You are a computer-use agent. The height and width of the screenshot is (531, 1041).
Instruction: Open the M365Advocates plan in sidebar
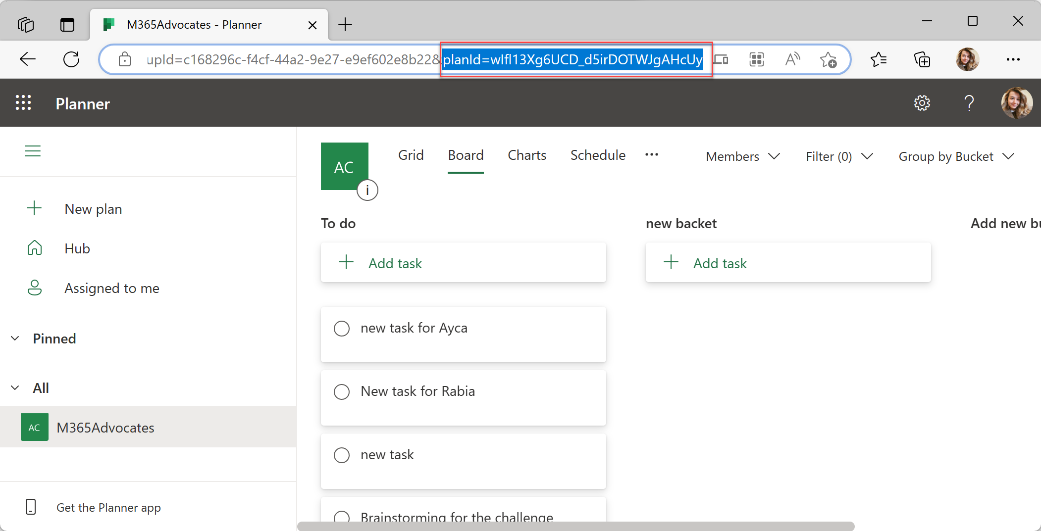coord(148,427)
